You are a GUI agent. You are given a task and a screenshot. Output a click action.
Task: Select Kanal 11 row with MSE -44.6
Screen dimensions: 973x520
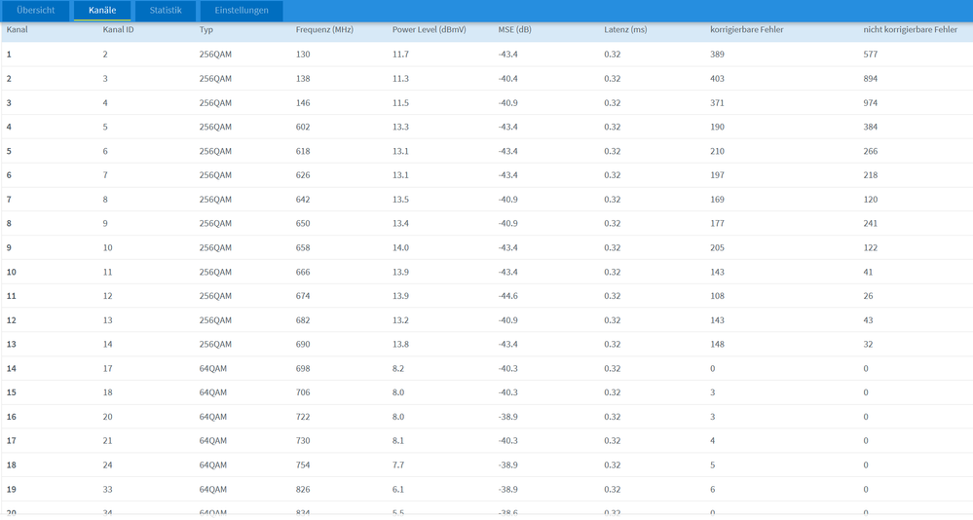tap(487, 296)
